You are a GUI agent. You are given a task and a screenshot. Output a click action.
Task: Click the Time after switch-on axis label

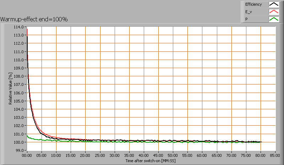[x=151, y=161]
